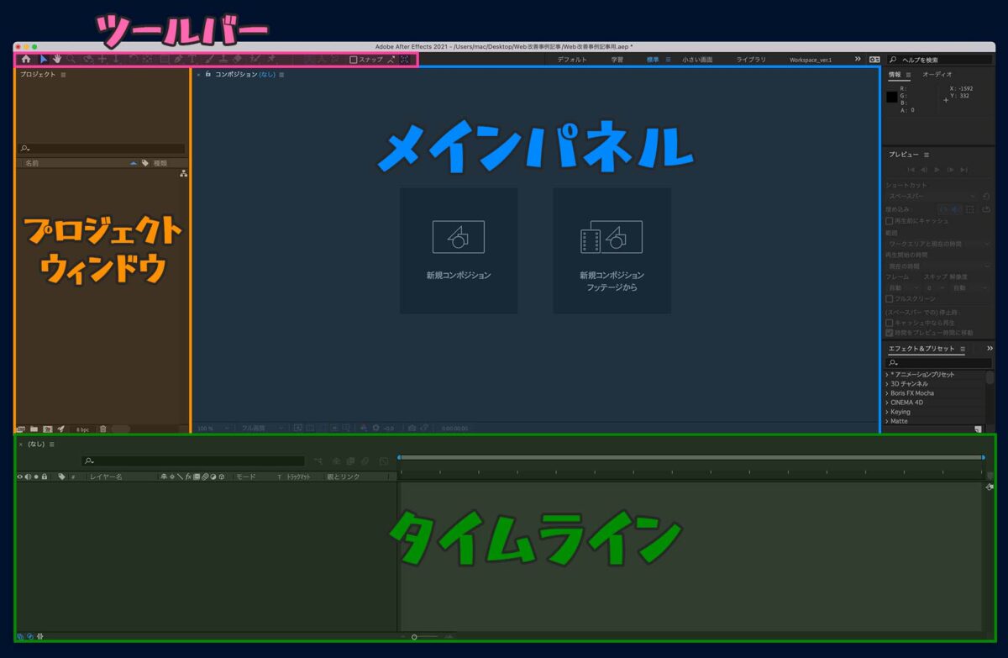
Task: Select the Hand tool
Action: click(x=57, y=60)
